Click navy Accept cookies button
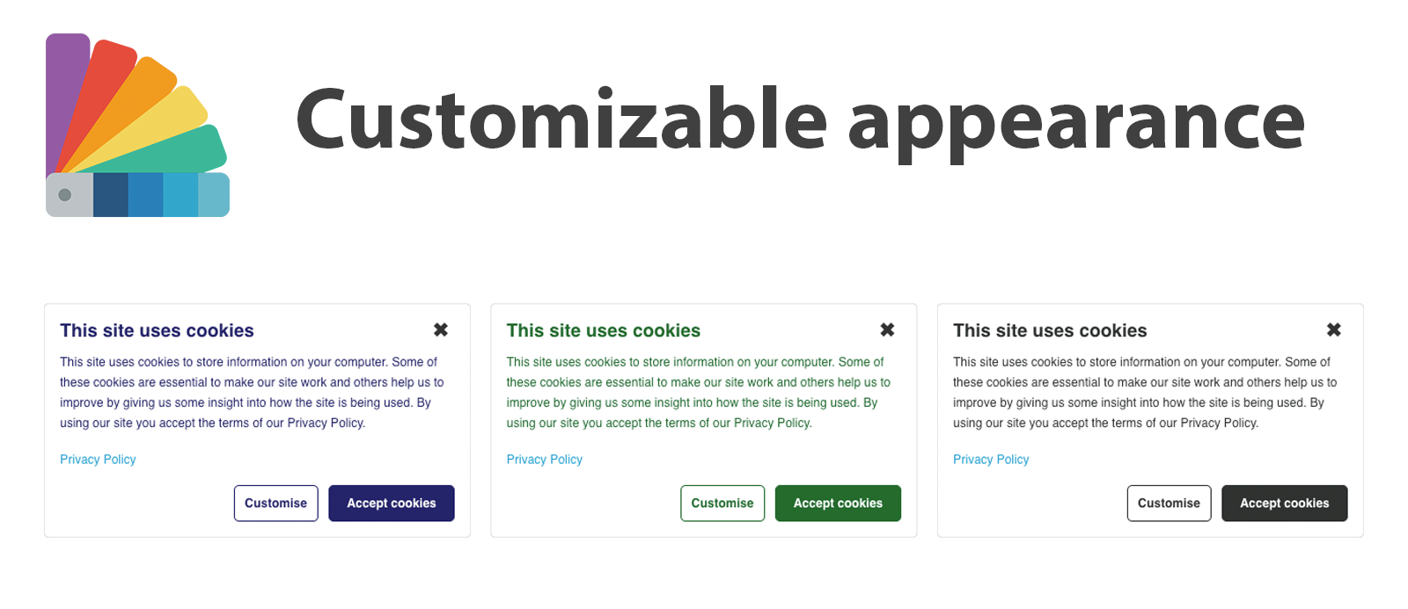The image size is (1408, 609). tap(392, 504)
